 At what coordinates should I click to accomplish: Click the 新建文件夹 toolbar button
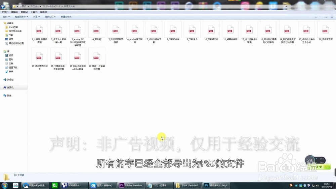[66, 17]
